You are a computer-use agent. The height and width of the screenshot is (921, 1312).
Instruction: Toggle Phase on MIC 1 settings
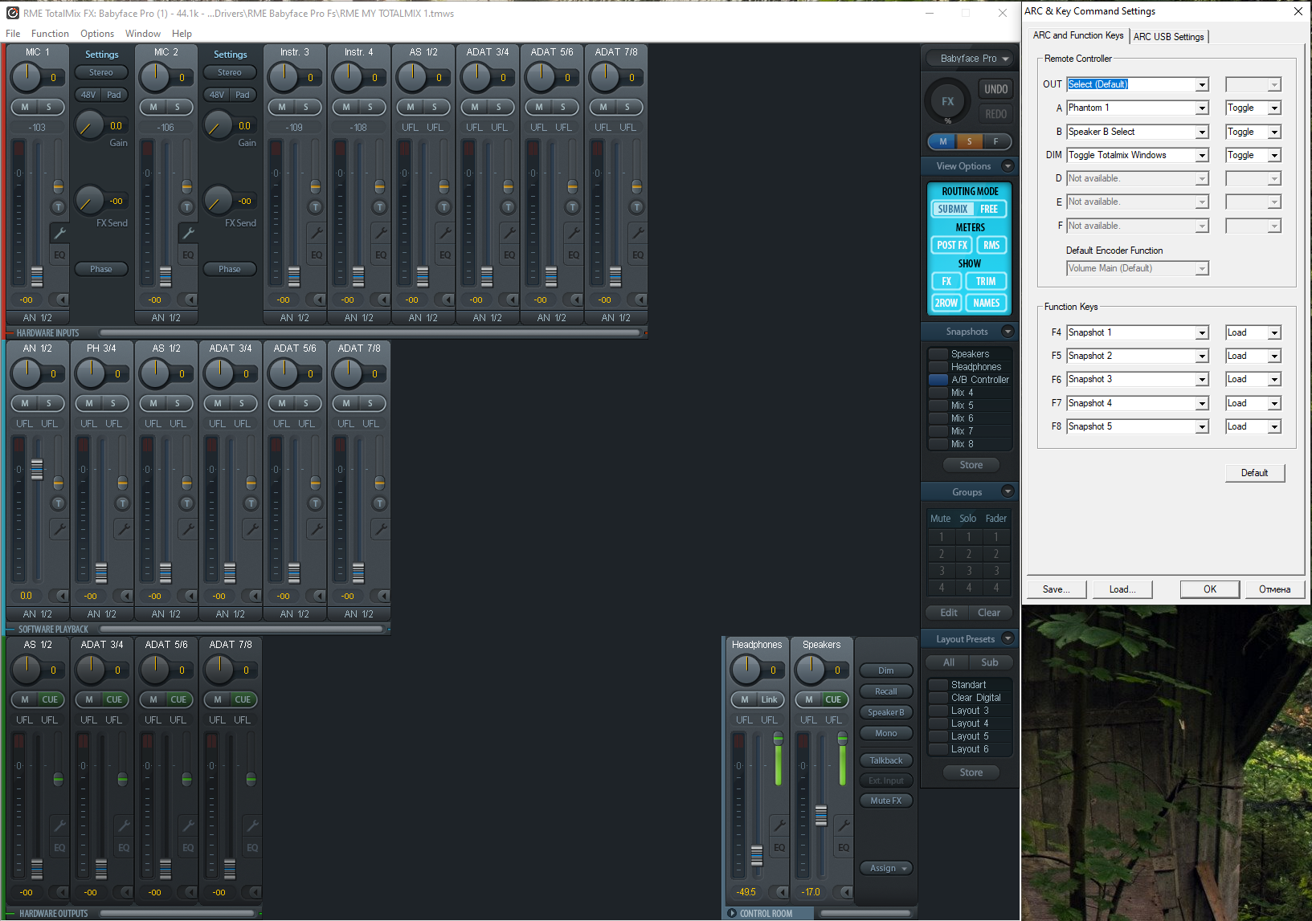pos(101,269)
